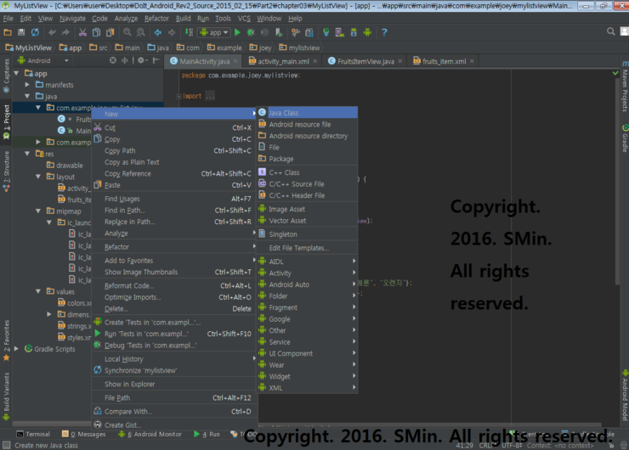The height and width of the screenshot is (450, 629).
Task: Open the AVD Manager toolbar icon
Action: pyautogui.click(x=340, y=32)
